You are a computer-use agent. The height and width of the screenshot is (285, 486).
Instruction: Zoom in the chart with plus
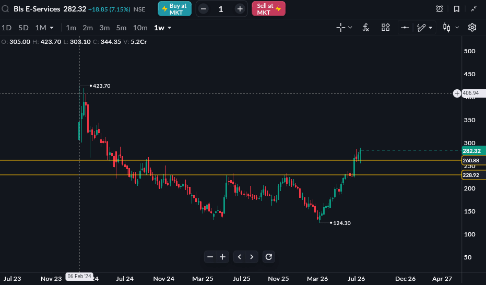coord(222,257)
